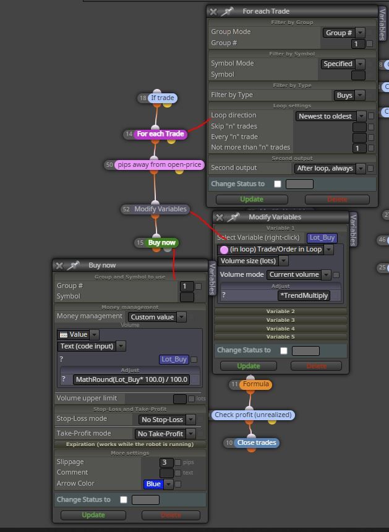389x532 pixels.
Task: Select the If trade node
Action: click(x=162, y=98)
